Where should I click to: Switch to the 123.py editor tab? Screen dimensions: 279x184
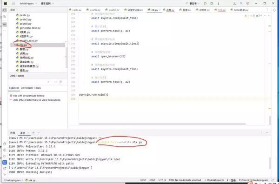(x=220, y=10)
